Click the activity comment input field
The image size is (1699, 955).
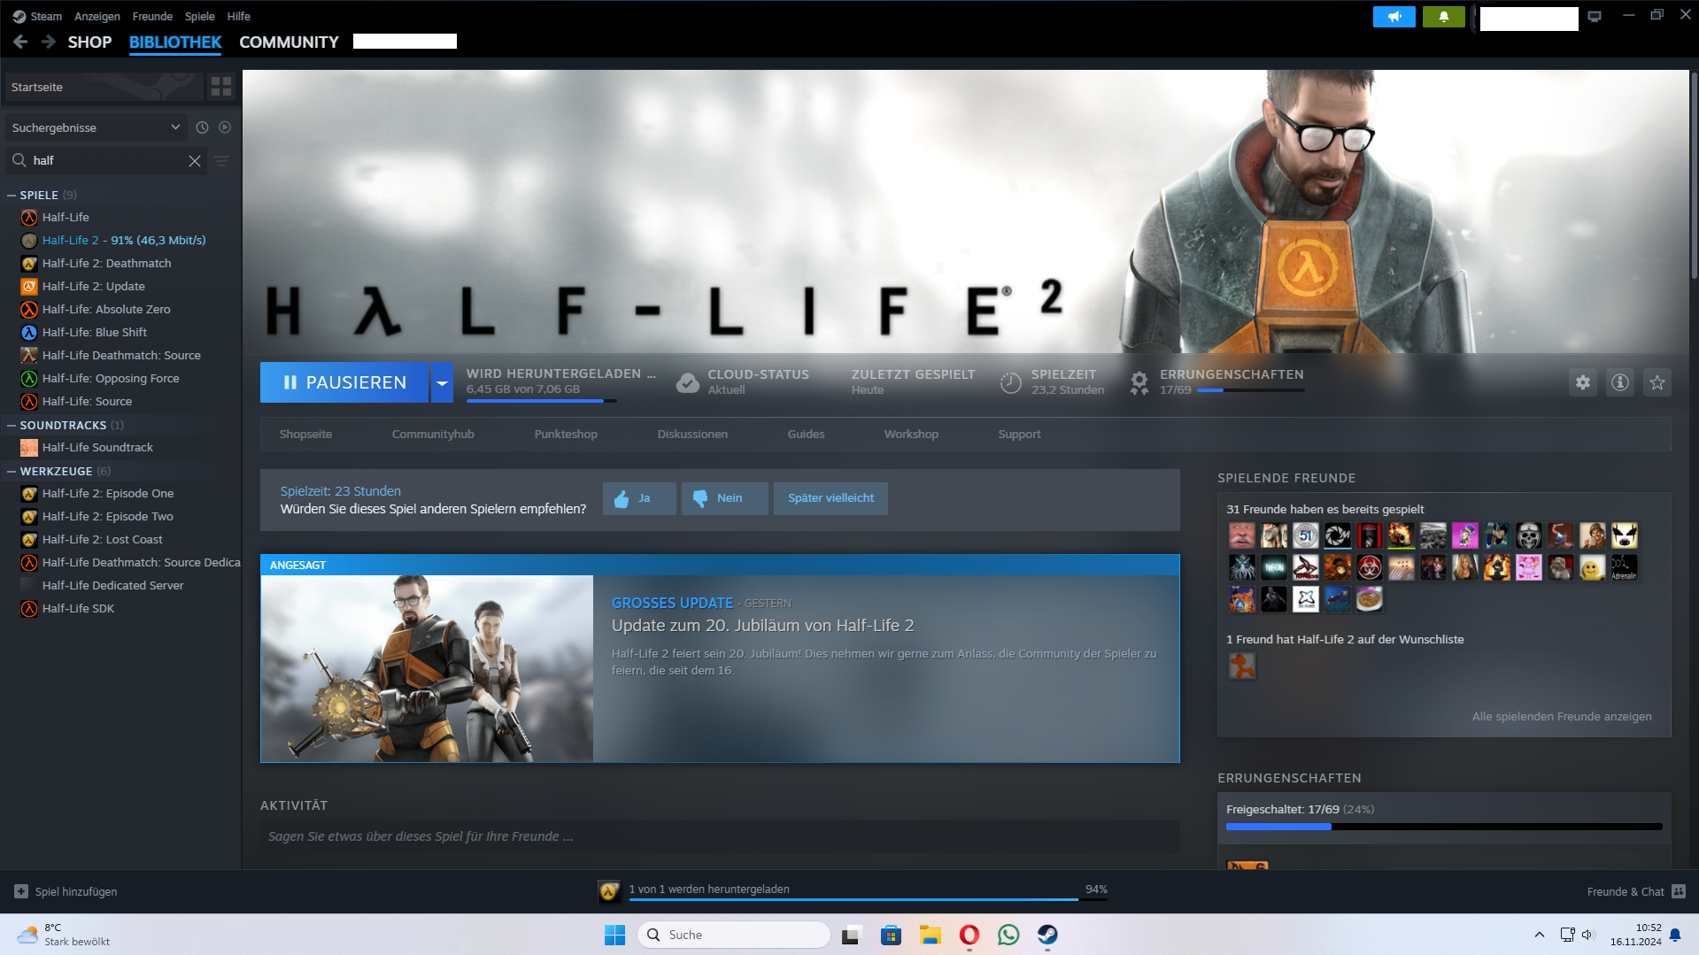pos(720,836)
